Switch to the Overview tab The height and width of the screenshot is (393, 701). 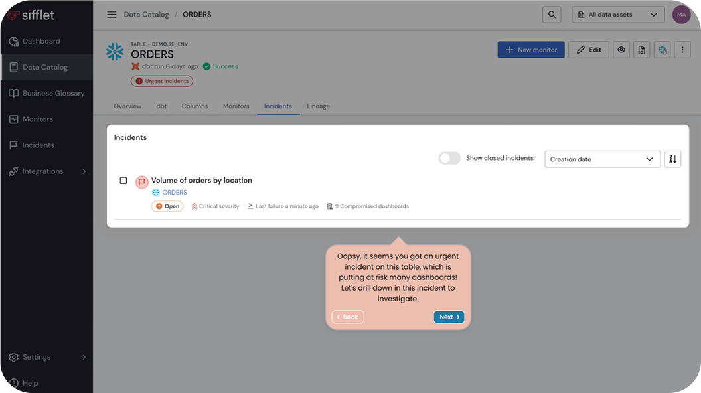pyautogui.click(x=127, y=106)
